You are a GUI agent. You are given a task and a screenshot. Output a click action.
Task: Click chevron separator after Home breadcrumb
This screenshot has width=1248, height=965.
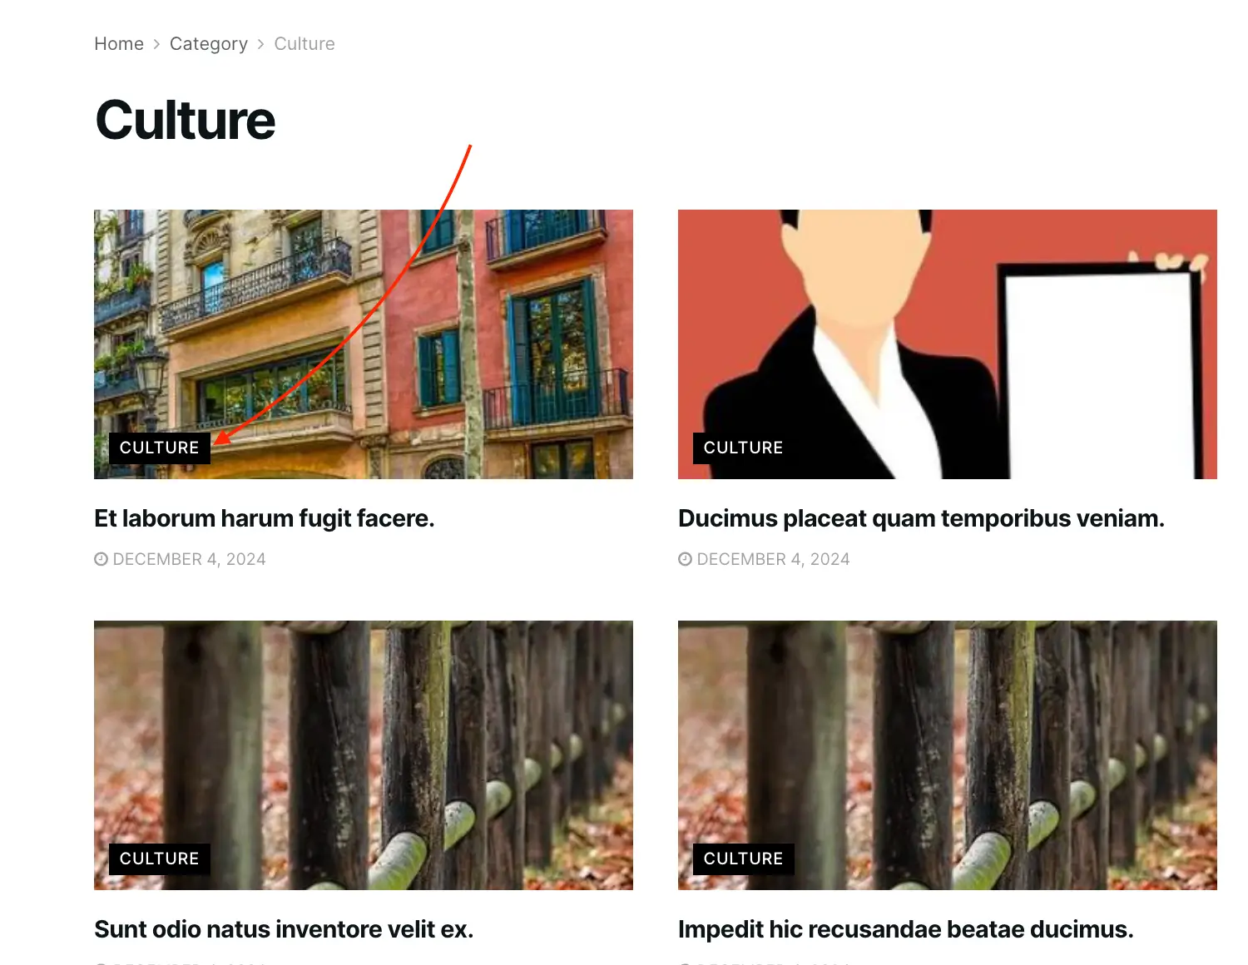coord(156,44)
